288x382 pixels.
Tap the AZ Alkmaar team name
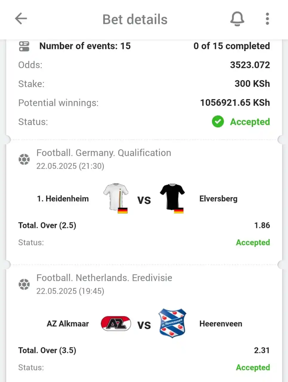click(68, 324)
